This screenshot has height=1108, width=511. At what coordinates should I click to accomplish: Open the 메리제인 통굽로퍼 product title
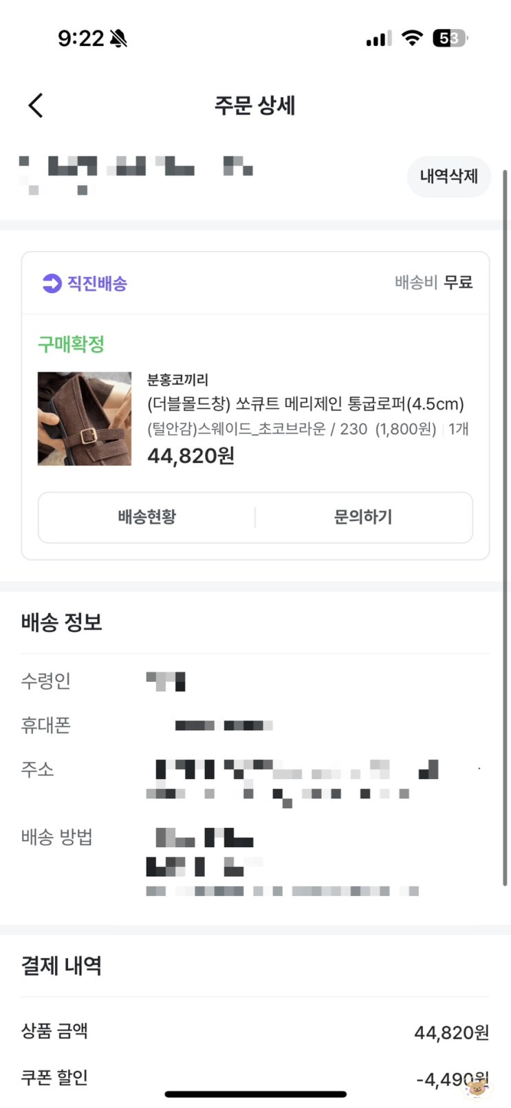[x=305, y=403]
